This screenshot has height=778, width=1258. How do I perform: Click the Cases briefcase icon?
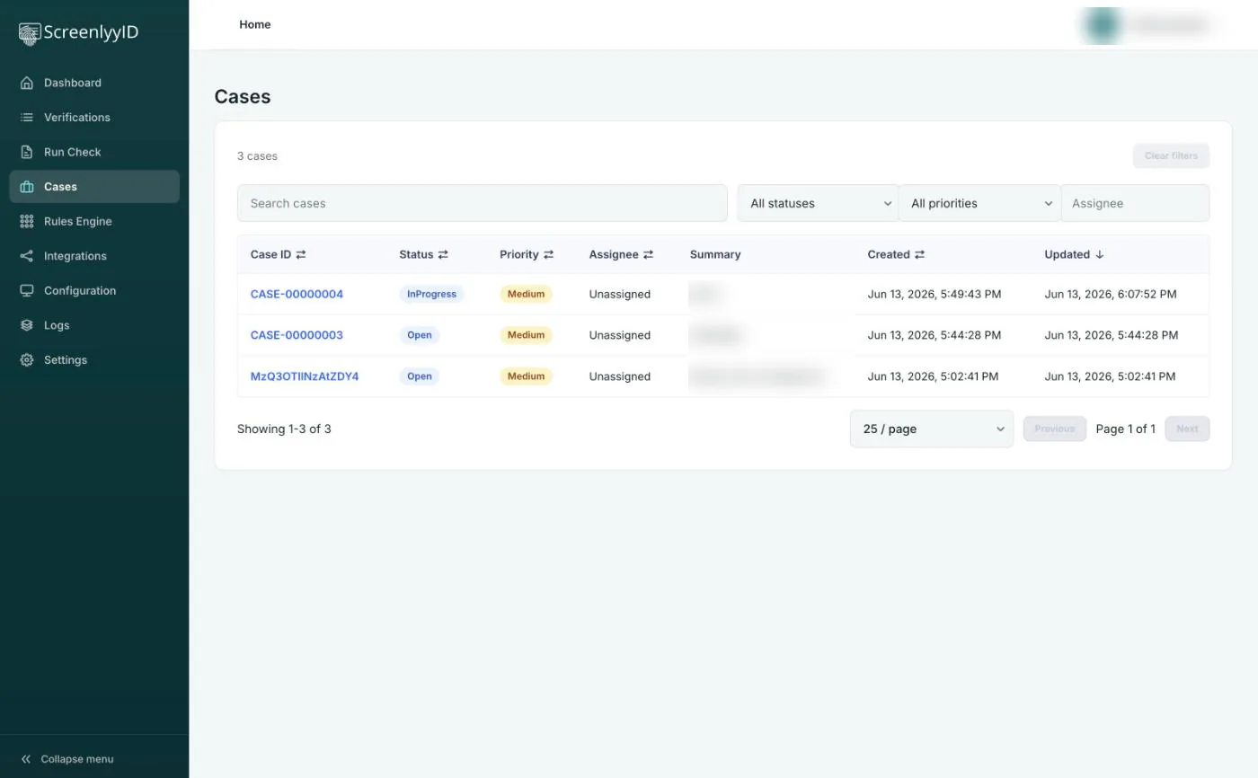click(x=27, y=187)
